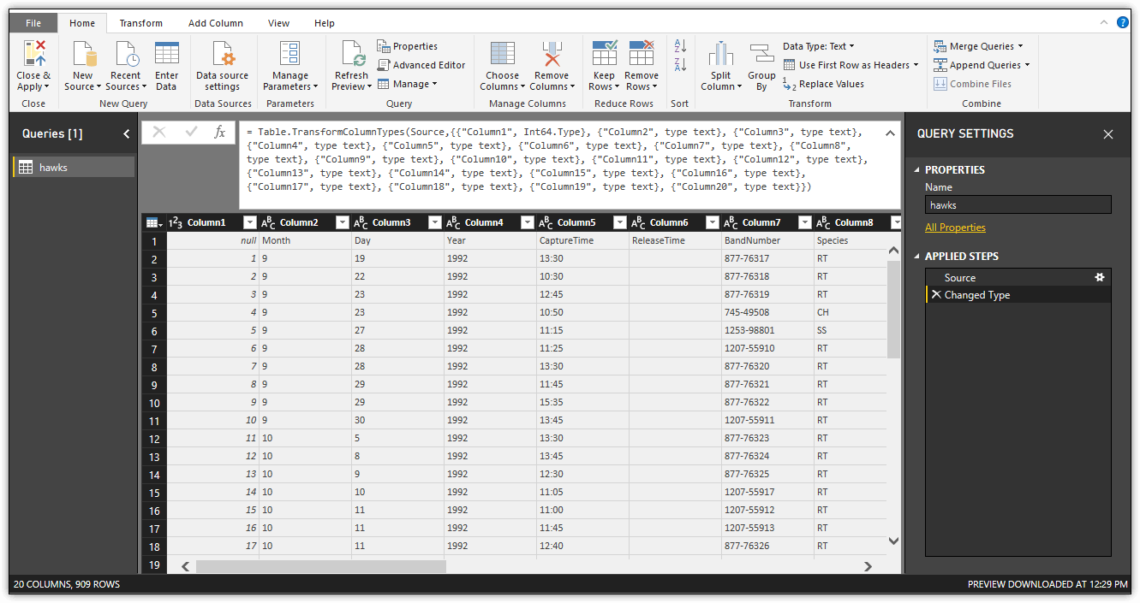1140x603 pixels.
Task: Click the Keep Rows icon
Action: (x=605, y=53)
